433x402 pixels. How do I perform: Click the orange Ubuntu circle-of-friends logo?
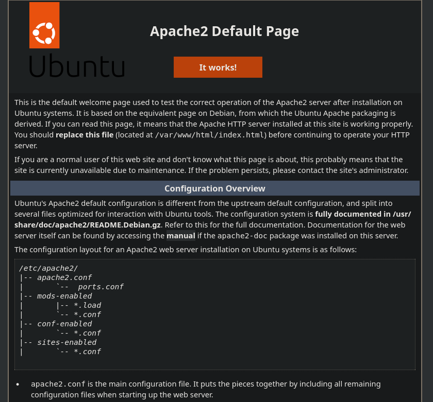point(44,25)
